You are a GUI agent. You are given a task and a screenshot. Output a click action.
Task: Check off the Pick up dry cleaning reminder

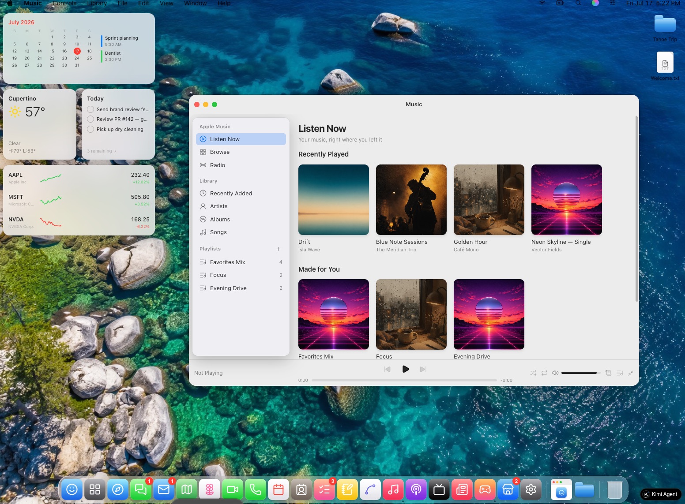[90, 129]
